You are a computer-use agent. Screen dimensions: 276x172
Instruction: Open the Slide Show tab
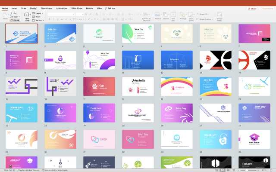(77, 8)
